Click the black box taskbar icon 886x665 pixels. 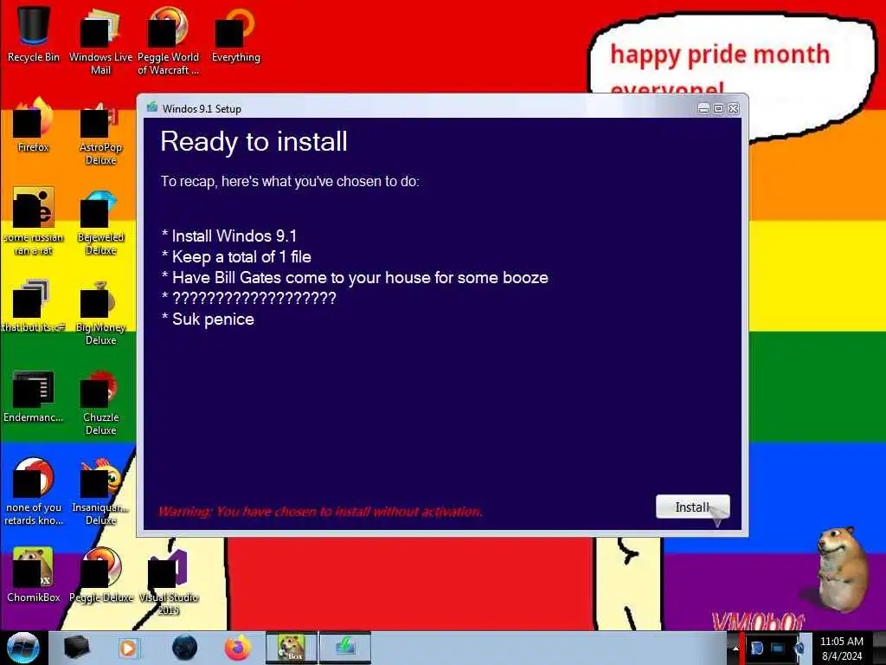[x=76, y=648]
